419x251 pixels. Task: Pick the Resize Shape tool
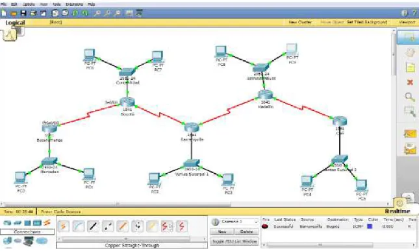tap(410, 112)
